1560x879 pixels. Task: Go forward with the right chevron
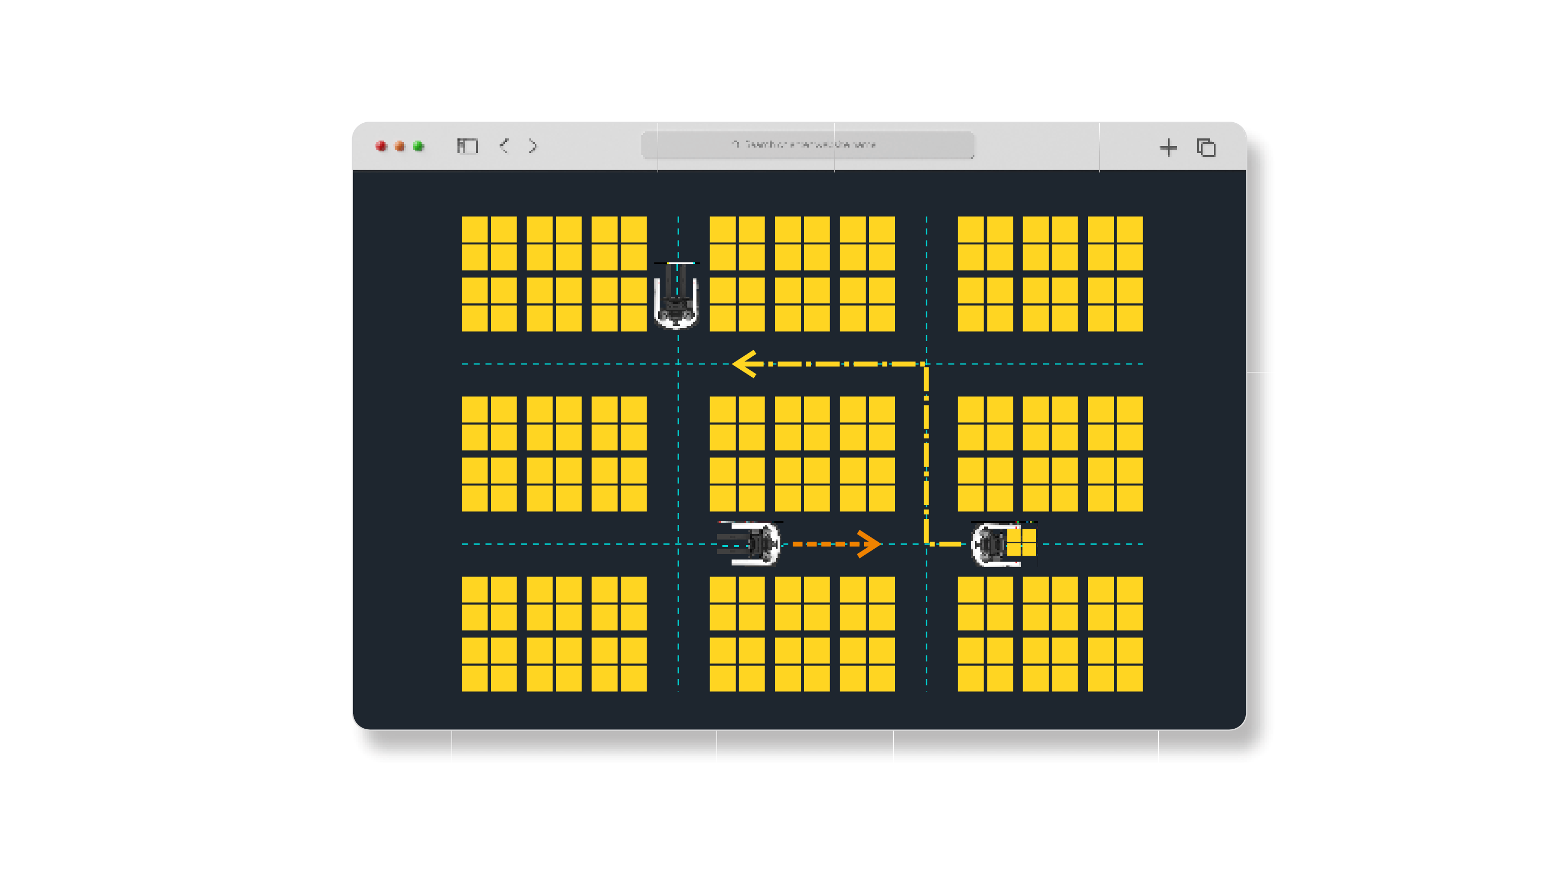point(532,146)
